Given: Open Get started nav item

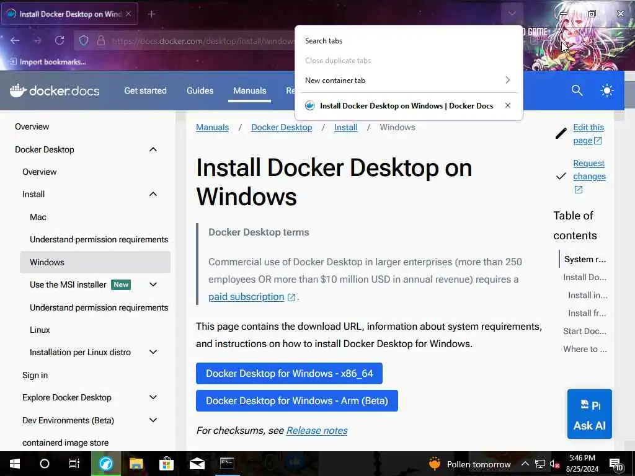Looking at the screenshot, I should pos(145,90).
